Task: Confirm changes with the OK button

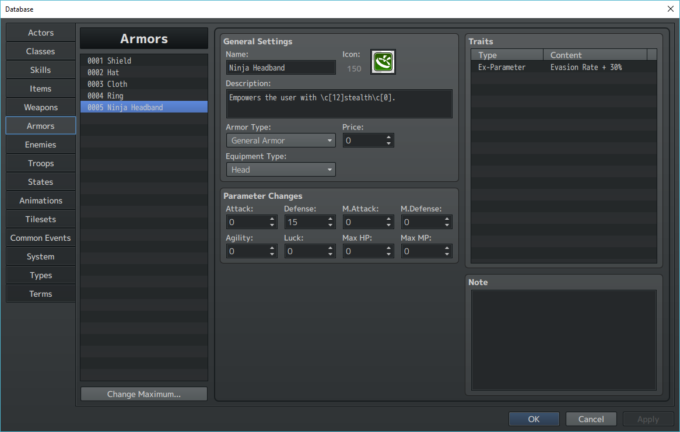Action: pos(534,419)
